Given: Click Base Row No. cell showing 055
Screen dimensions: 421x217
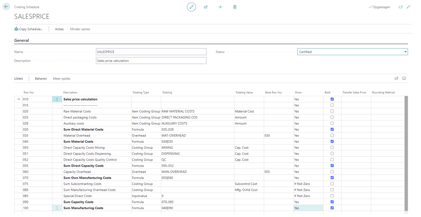Looking at the screenshot, I should [278, 172].
